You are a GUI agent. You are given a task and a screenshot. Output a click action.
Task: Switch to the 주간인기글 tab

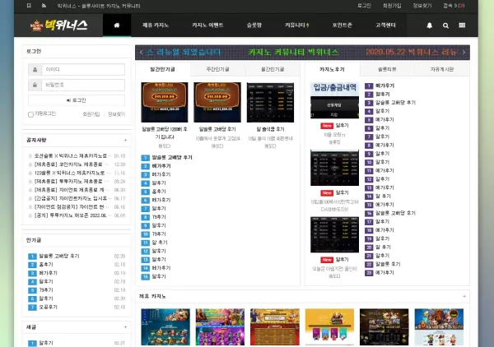coord(217,69)
